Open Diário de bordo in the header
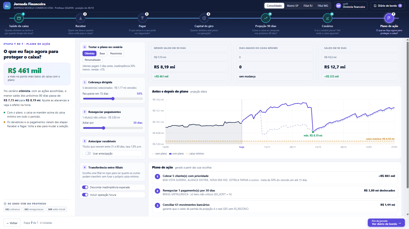 pos(387,6)
